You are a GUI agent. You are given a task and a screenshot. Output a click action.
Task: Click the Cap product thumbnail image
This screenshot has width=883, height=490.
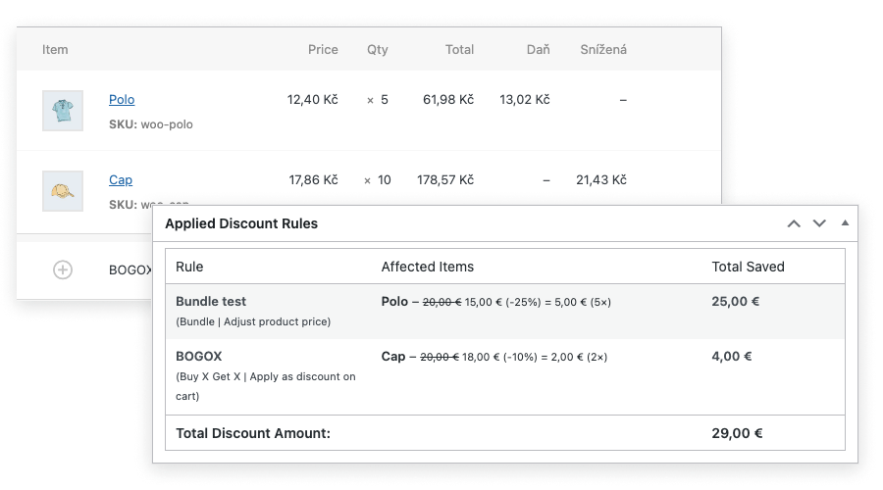[62, 191]
